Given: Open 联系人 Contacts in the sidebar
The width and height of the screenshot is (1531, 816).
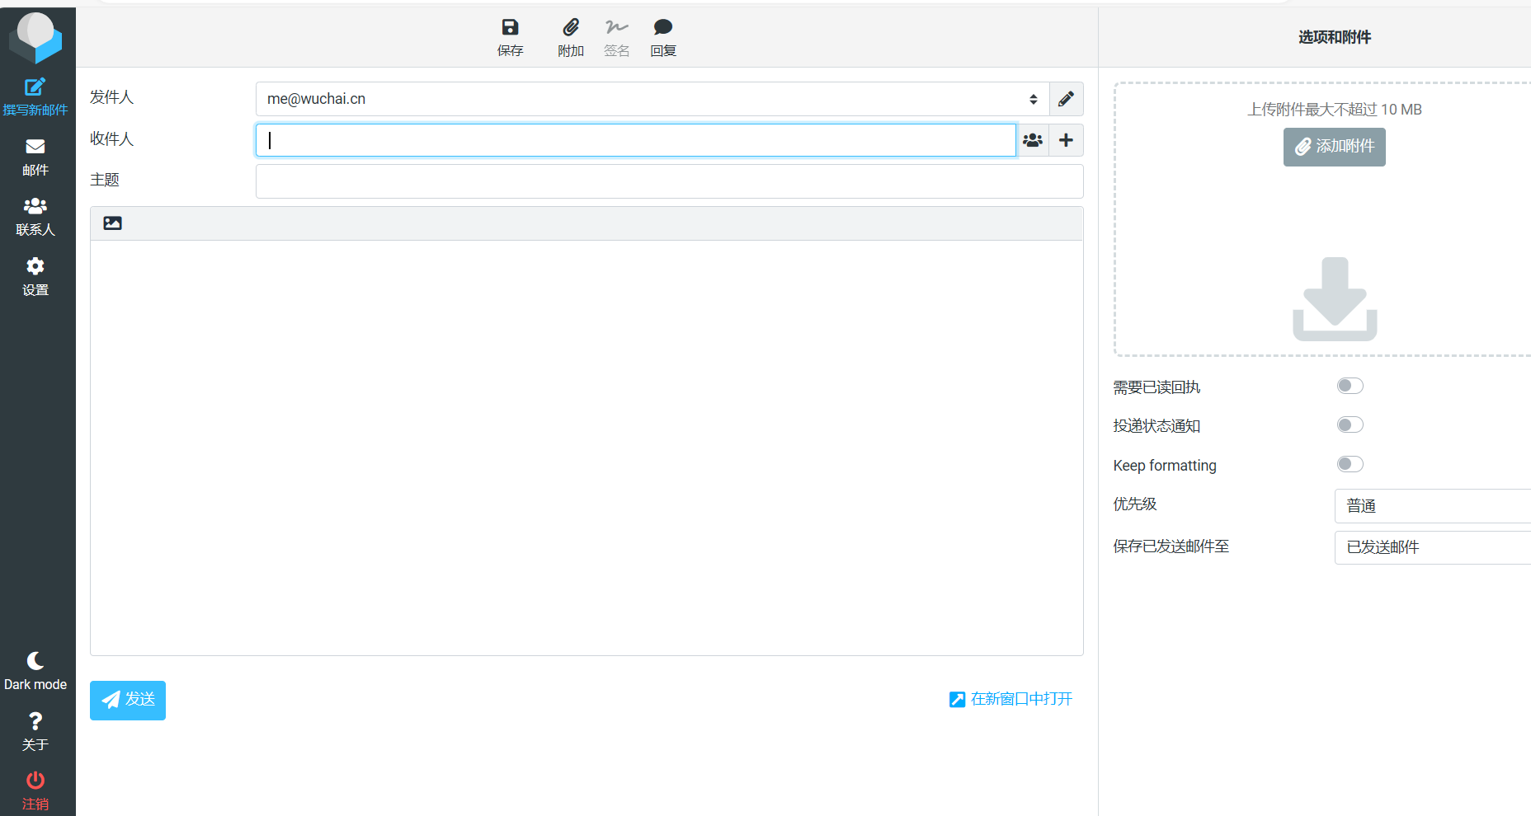Looking at the screenshot, I should [x=35, y=216].
